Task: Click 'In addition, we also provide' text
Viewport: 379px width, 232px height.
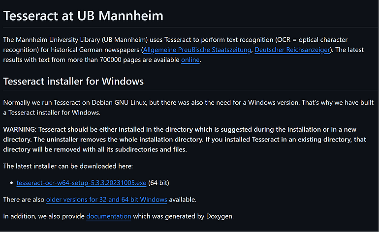Action: click(44, 216)
